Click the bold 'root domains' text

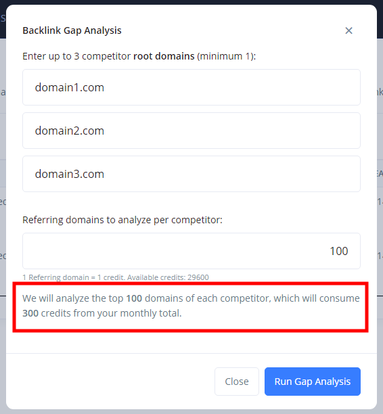164,56
